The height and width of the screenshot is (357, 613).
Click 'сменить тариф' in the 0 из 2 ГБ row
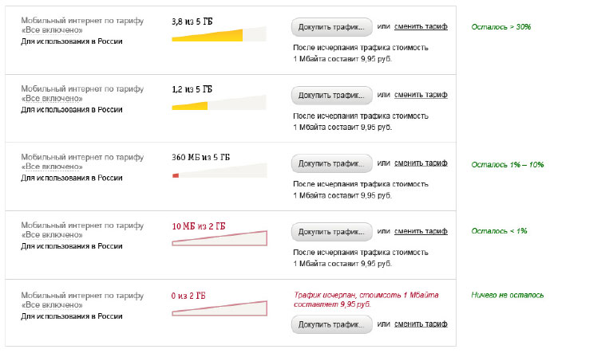point(420,324)
